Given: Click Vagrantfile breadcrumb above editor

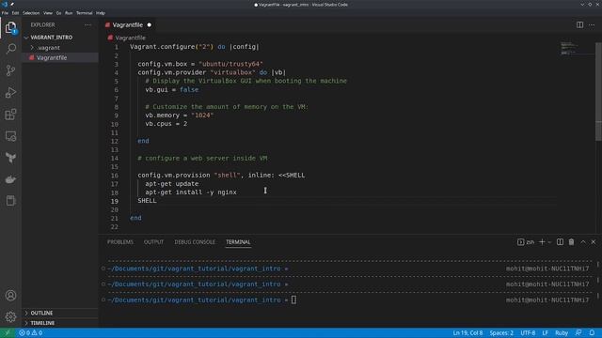Looking at the screenshot, I should (130, 38).
